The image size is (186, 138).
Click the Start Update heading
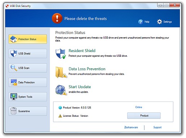[x=80, y=87]
